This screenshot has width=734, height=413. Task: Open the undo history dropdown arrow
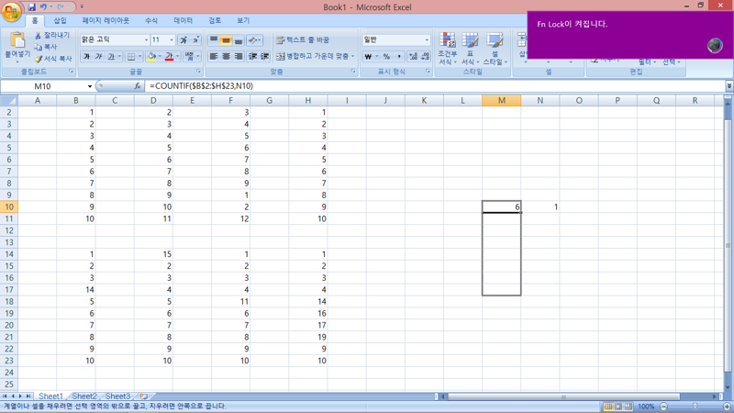pyautogui.click(x=51, y=6)
